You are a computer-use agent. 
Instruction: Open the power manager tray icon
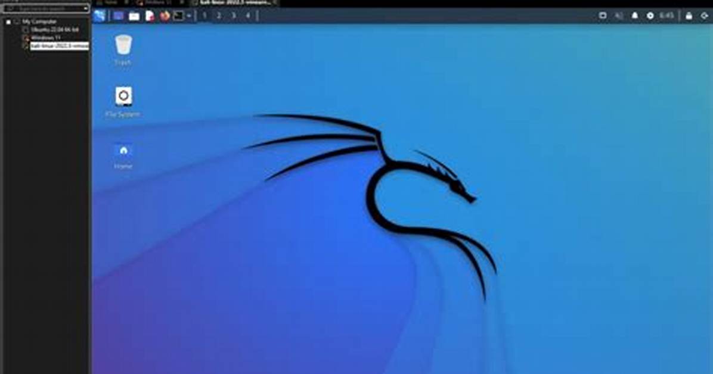[x=650, y=15]
